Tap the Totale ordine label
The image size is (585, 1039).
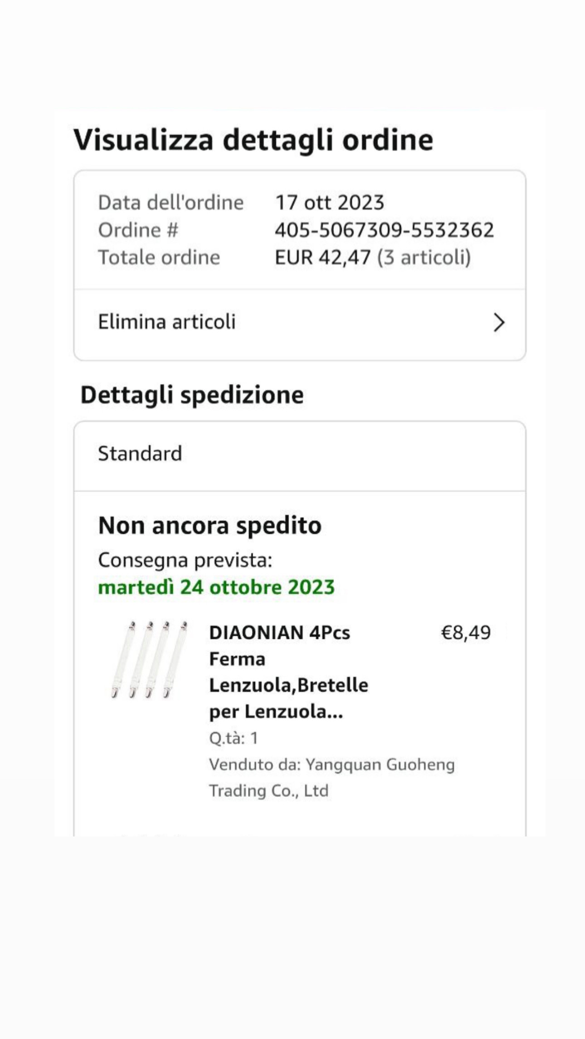[x=159, y=257]
